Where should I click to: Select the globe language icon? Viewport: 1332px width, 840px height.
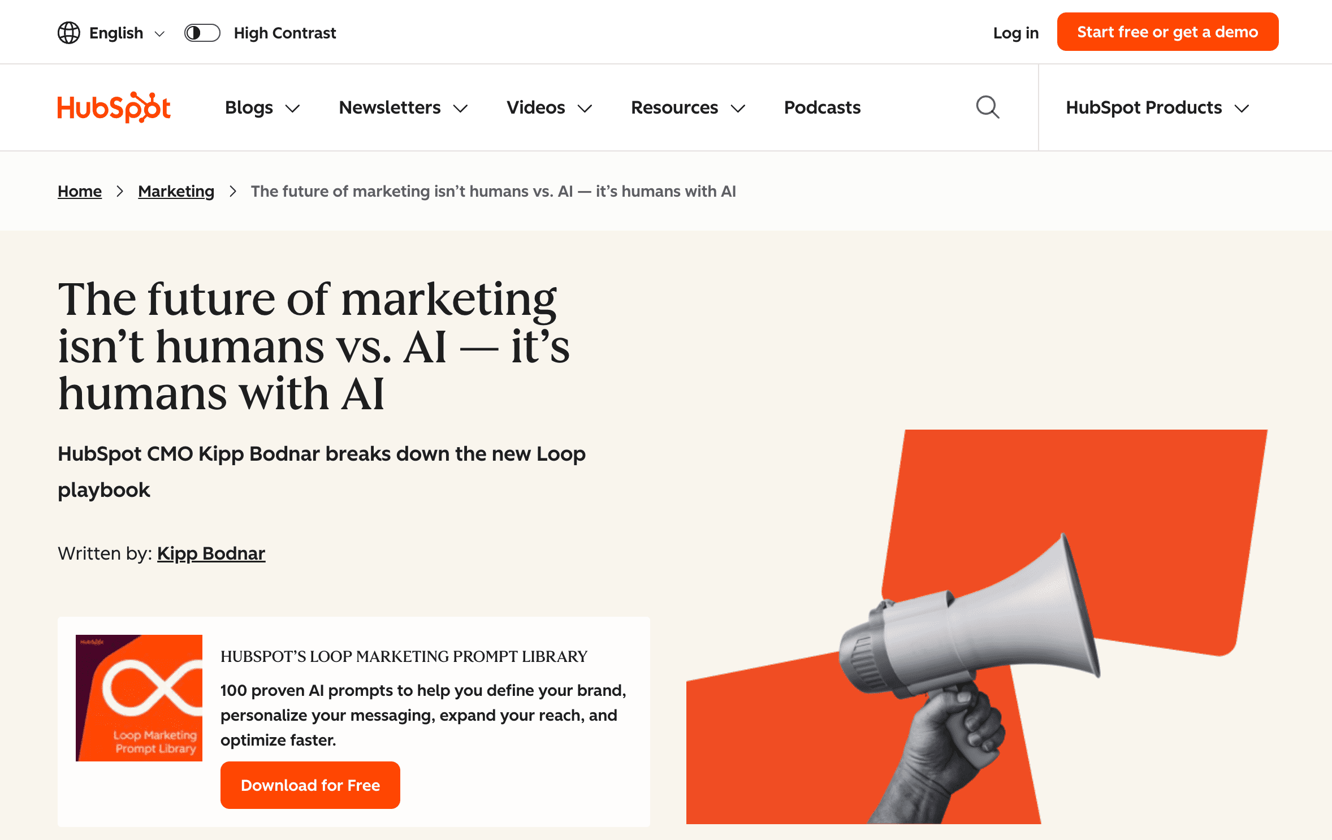(68, 32)
